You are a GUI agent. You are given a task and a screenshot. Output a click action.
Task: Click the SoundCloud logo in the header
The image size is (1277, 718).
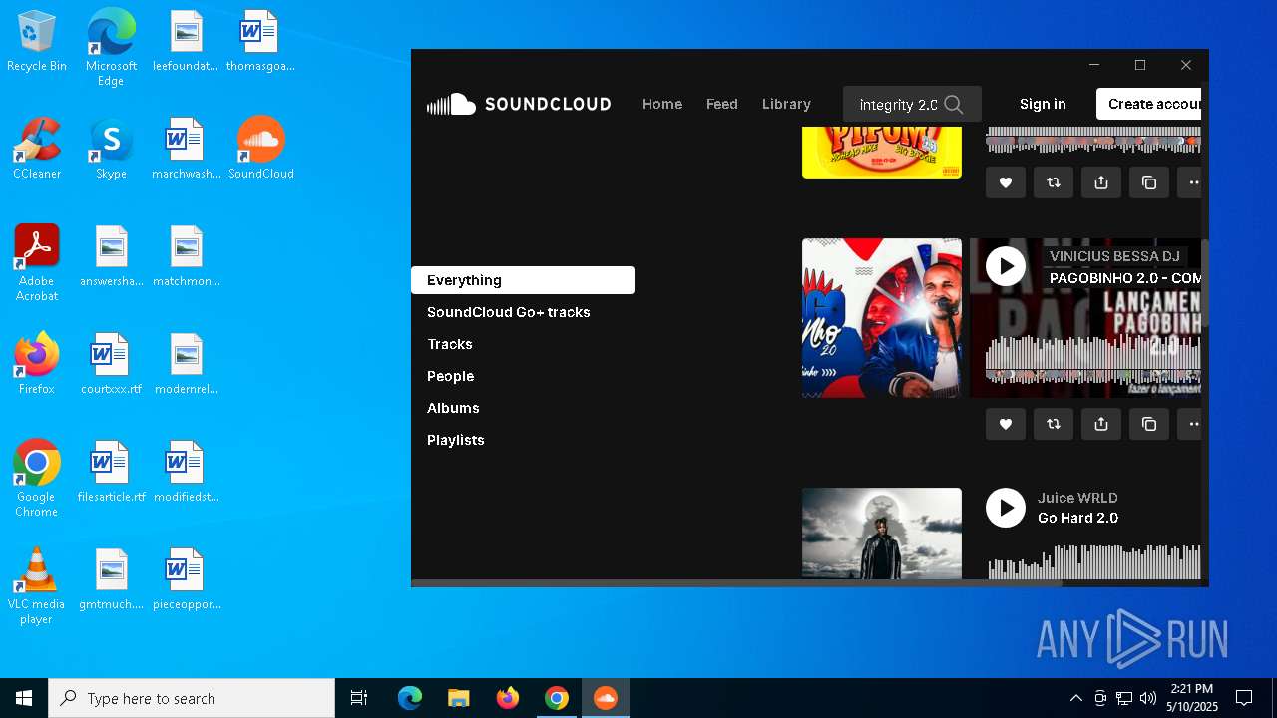[x=519, y=104]
